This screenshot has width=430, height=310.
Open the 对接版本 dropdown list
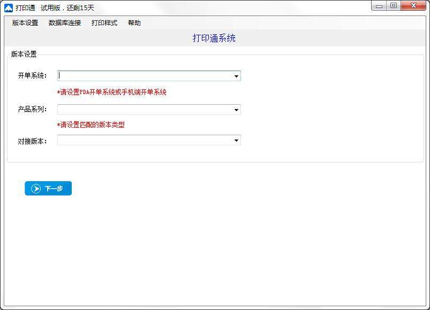point(236,140)
